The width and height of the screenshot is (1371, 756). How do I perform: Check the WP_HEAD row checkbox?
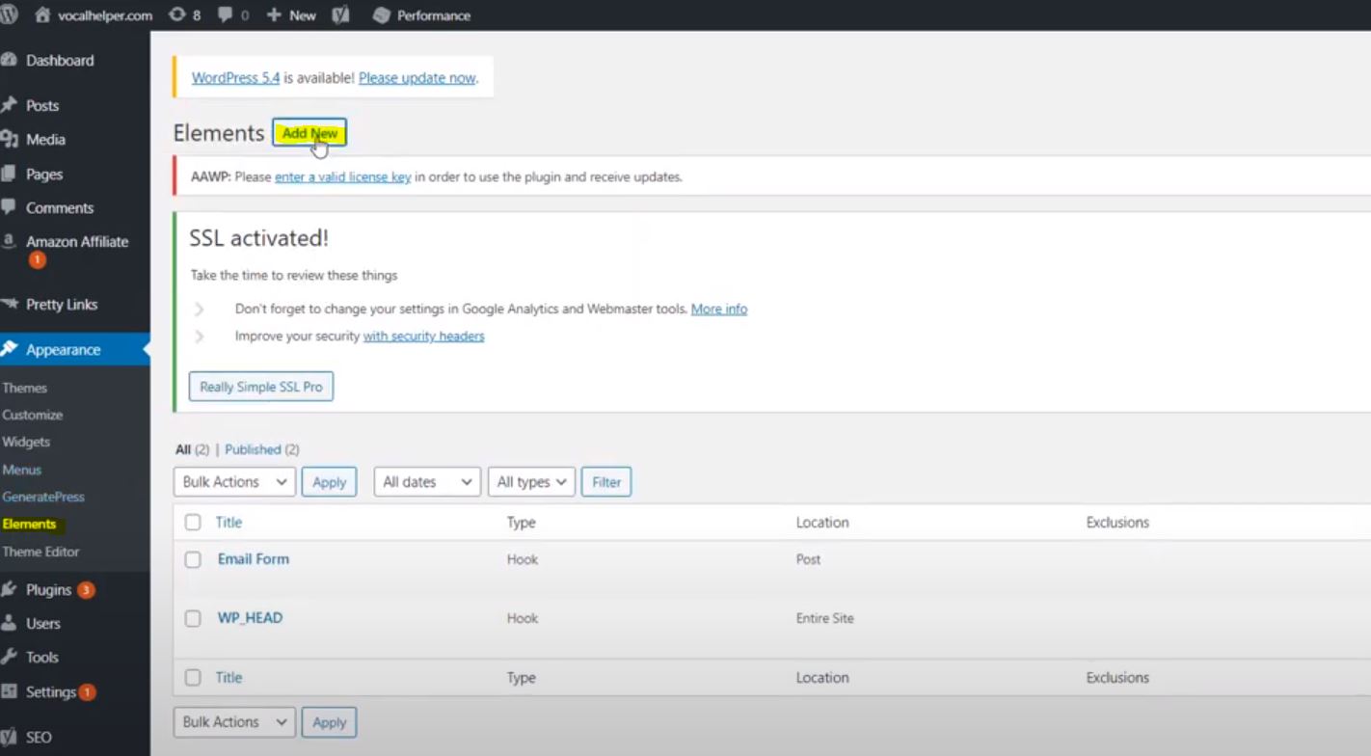pos(193,618)
